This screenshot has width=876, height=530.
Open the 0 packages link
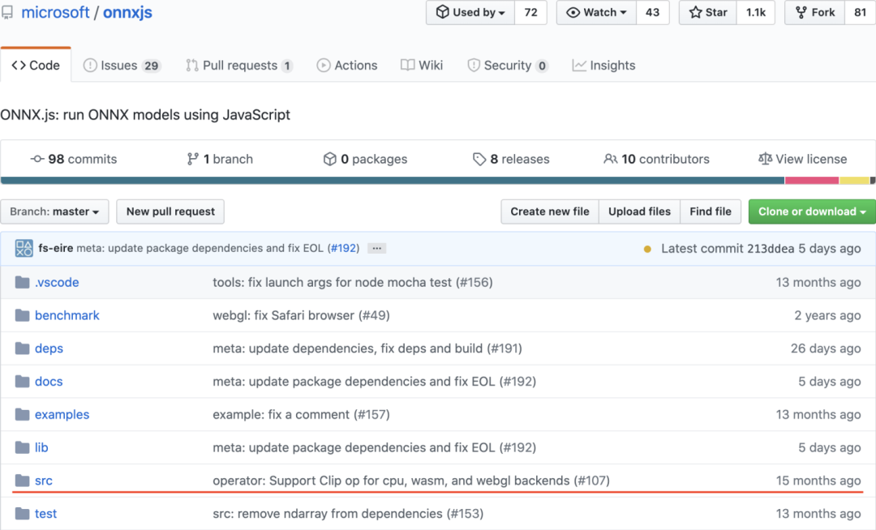click(365, 159)
